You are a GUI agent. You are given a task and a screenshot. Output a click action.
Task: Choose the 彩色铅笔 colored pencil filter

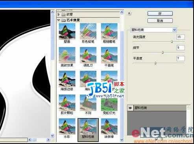click(x=88, y=31)
